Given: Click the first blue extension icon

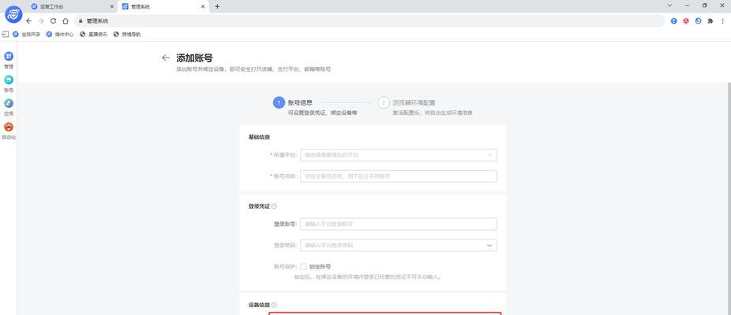Looking at the screenshot, I should 673,21.
